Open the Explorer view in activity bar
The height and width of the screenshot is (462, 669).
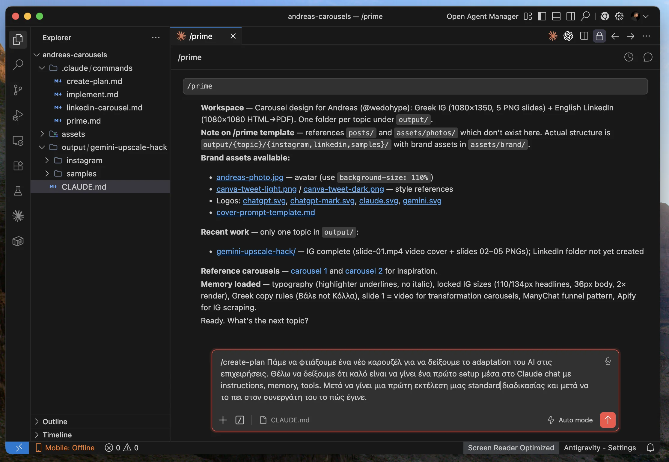point(18,39)
